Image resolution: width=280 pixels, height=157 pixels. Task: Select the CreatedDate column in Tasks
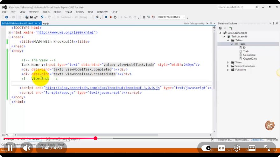(x=250, y=59)
